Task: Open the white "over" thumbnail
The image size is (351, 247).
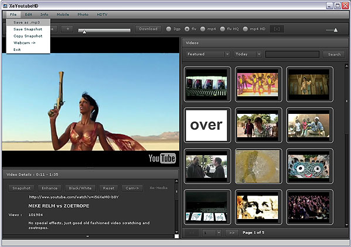Action: coord(207,126)
